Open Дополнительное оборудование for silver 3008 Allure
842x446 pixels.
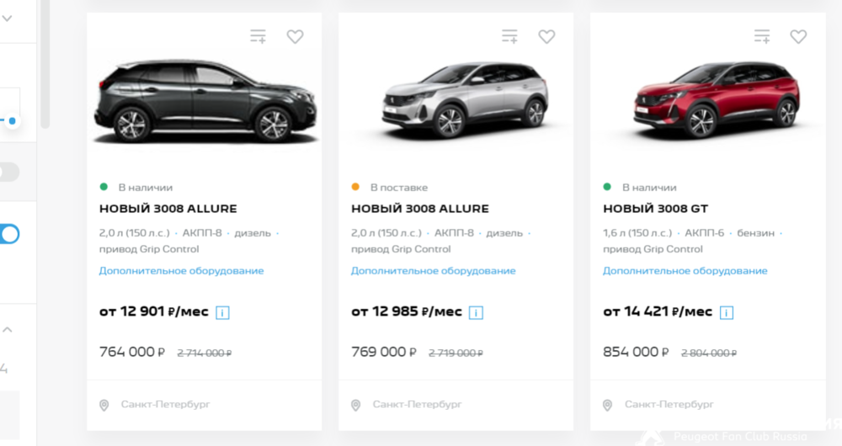click(x=433, y=271)
